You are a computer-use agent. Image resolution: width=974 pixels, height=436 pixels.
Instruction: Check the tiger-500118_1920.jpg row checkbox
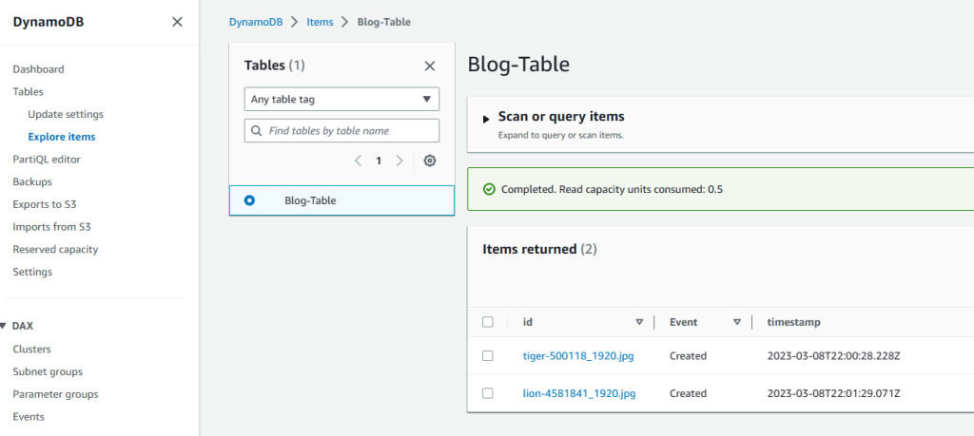[x=488, y=356]
